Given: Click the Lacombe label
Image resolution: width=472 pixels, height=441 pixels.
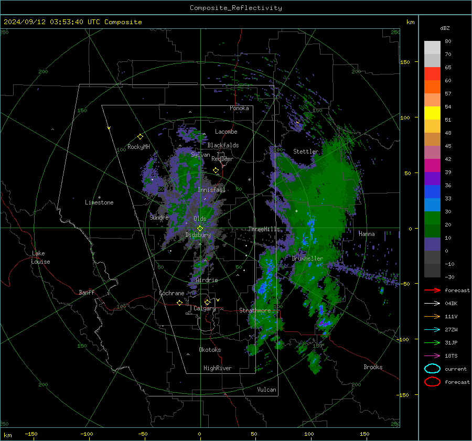Looking at the screenshot, I should [x=226, y=132].
